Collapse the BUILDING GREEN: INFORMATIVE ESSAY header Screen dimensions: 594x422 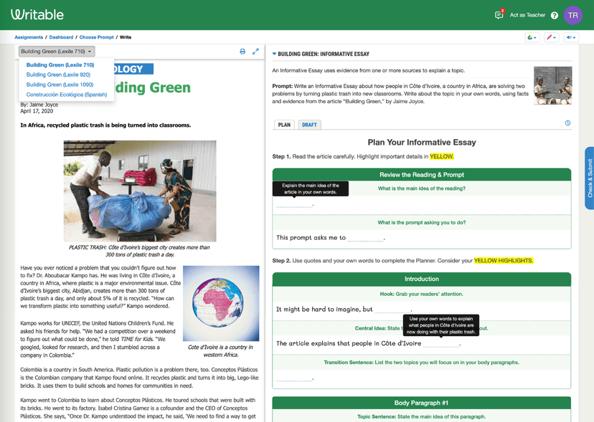tap(275, 52)
